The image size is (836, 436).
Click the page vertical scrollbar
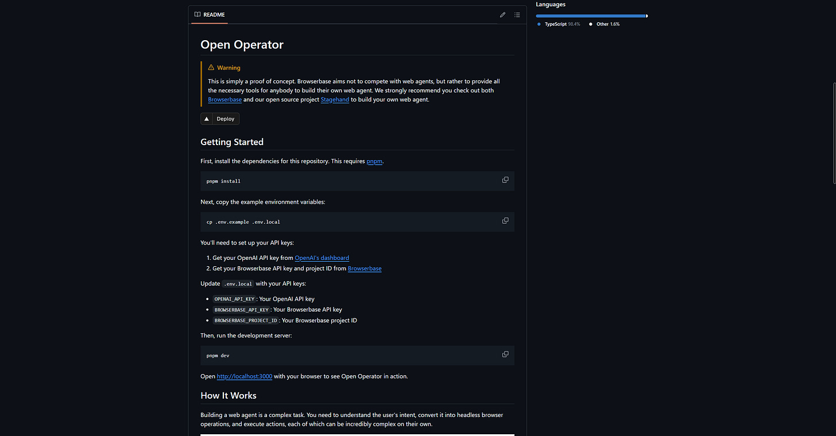click(x=834, y=133)
